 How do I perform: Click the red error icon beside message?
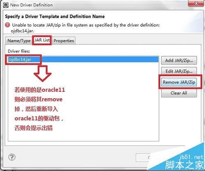pyautogui.click(x=7, y=25)
